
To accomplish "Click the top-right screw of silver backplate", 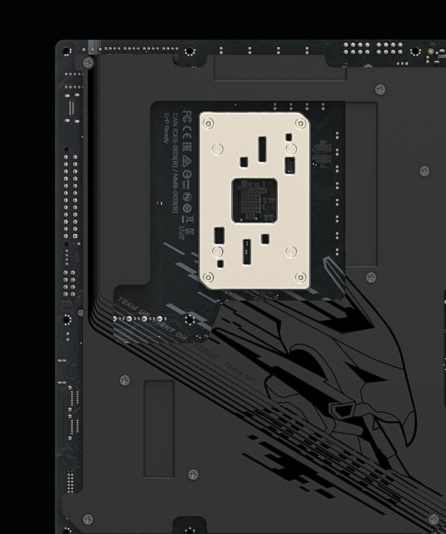I will 300,124.
